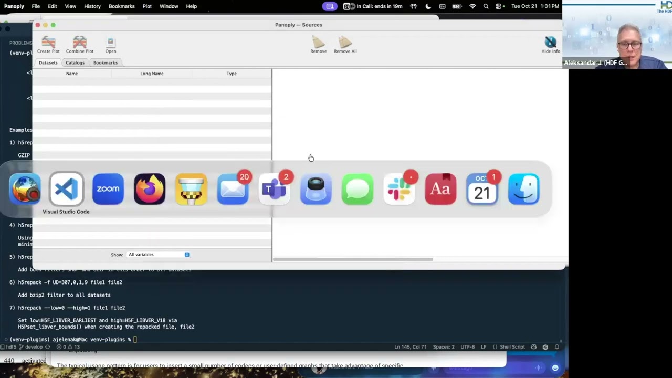Open the Help menu
Viewport: 672px width, 378px height.
click(192, 6)
